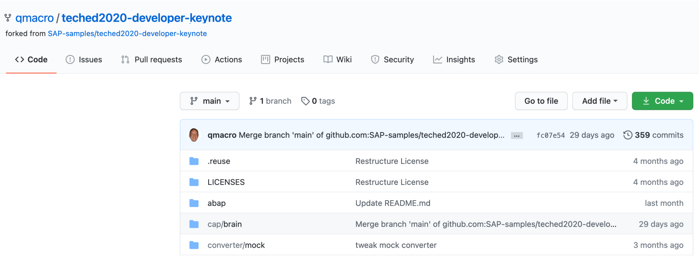Image resolution: width=699 pixels, height=265 pixels.
Task: Open the tweak mock converter commit message
Action: [396, 245]
